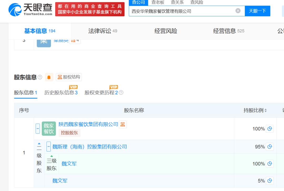The height and width of the screenshot is (191, 284).
Task: Open the TianYanCha logo homepage
Action: (x=31, y=9)
